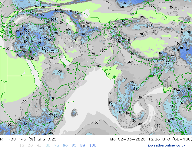Click legend value 100
Viewport: 192px width, 148px height.
pos(93,146)
